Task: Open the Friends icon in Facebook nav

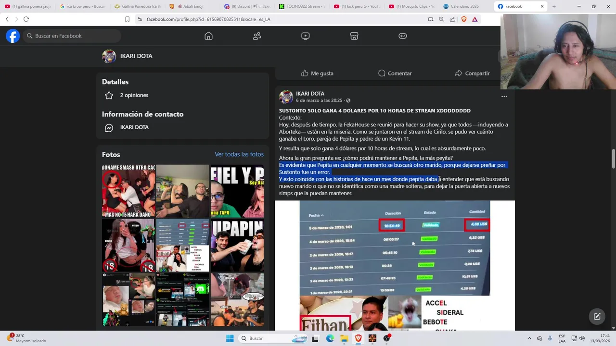Action: [x=257, y=36]
